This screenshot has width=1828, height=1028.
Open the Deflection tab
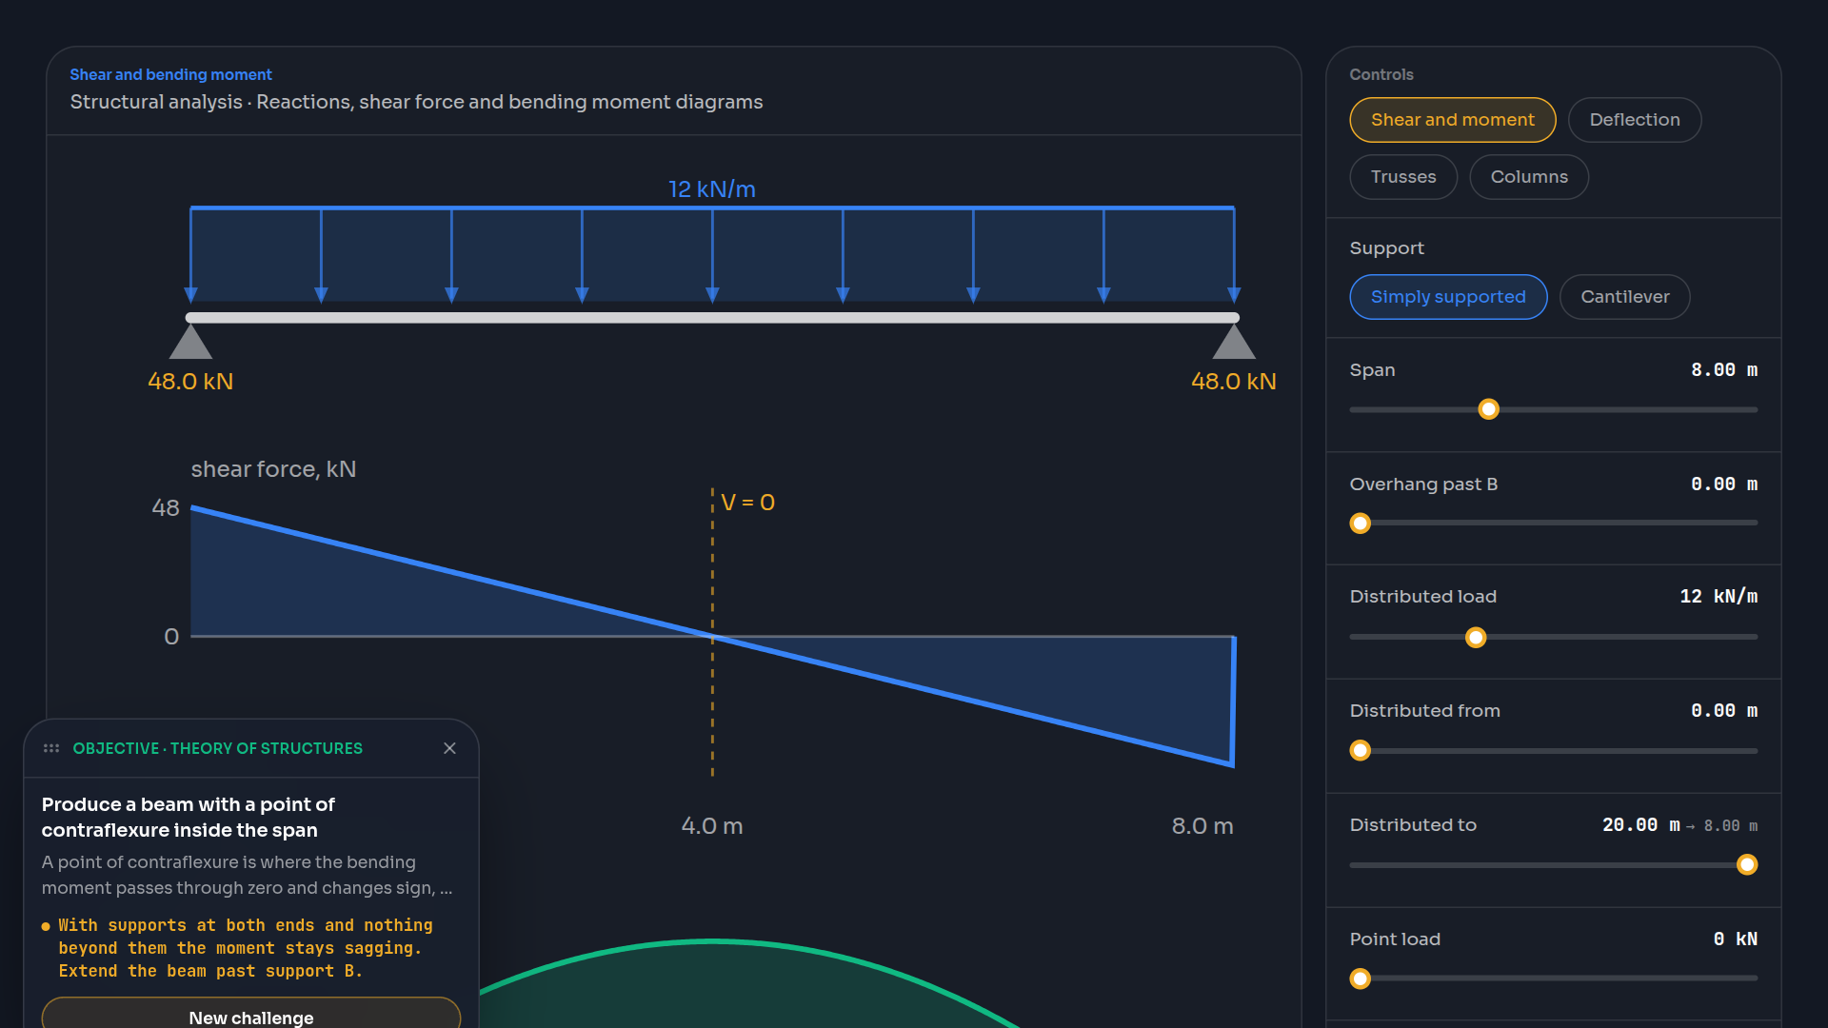[1634, 120]
